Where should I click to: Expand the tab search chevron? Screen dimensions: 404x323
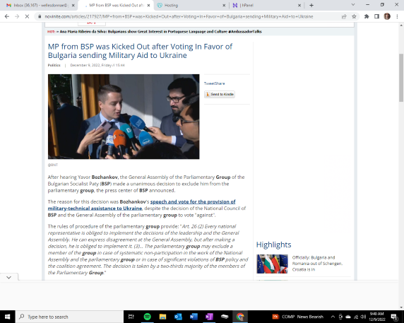[x=353, y=5]
